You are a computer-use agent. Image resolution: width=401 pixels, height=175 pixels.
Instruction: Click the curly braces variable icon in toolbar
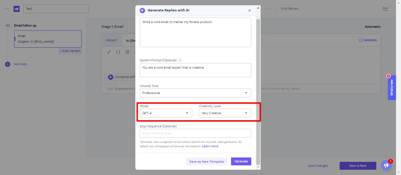[x=118, y=52]
